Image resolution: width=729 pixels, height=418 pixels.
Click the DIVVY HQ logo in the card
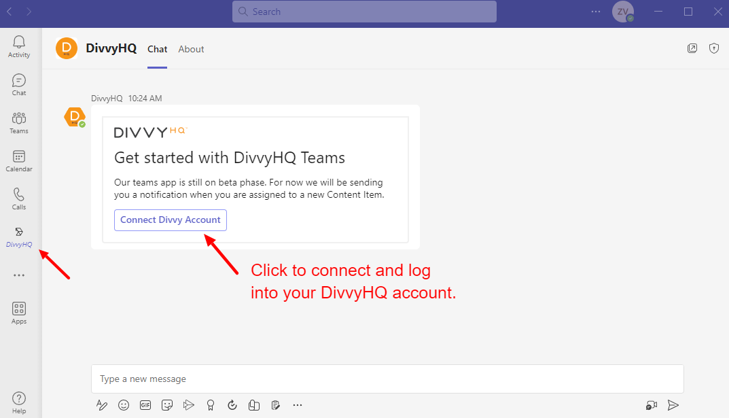151,132
